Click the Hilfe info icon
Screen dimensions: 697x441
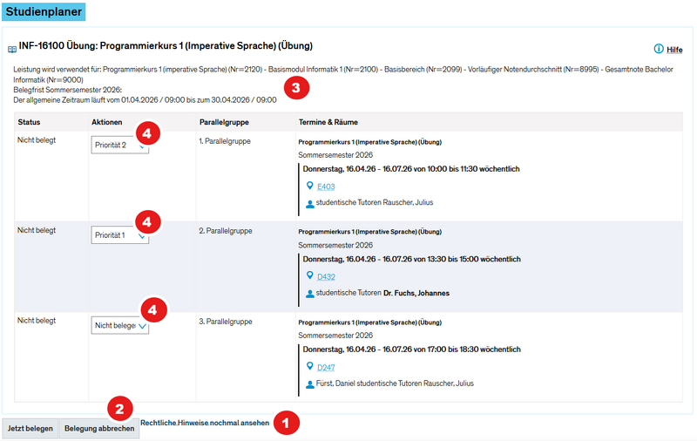click(x=659, y=49)
